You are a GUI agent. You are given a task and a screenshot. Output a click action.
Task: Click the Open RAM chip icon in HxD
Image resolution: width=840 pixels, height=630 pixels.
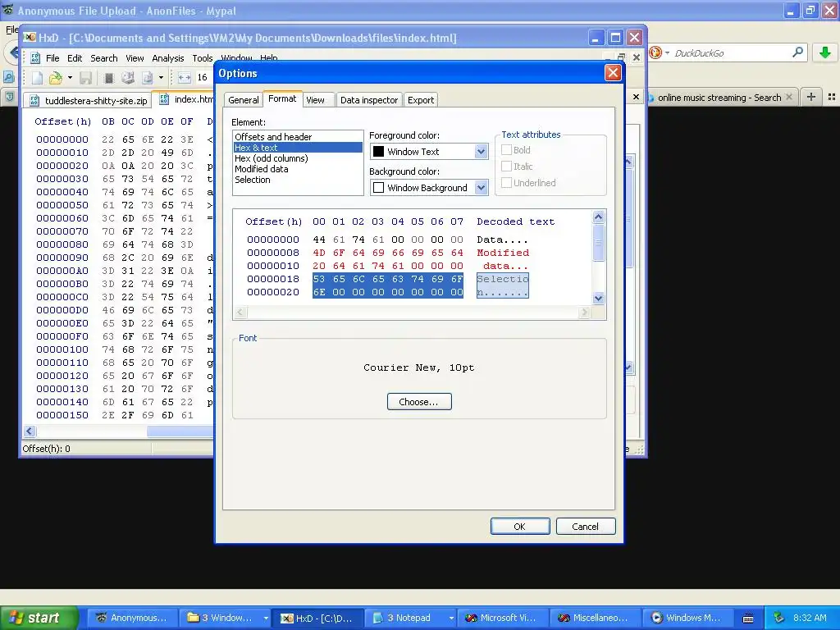click(109, 78)
